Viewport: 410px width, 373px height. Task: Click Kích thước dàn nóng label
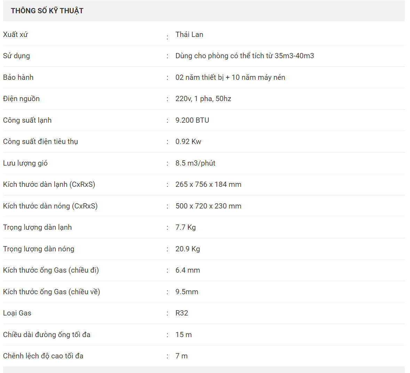(50, 206)
